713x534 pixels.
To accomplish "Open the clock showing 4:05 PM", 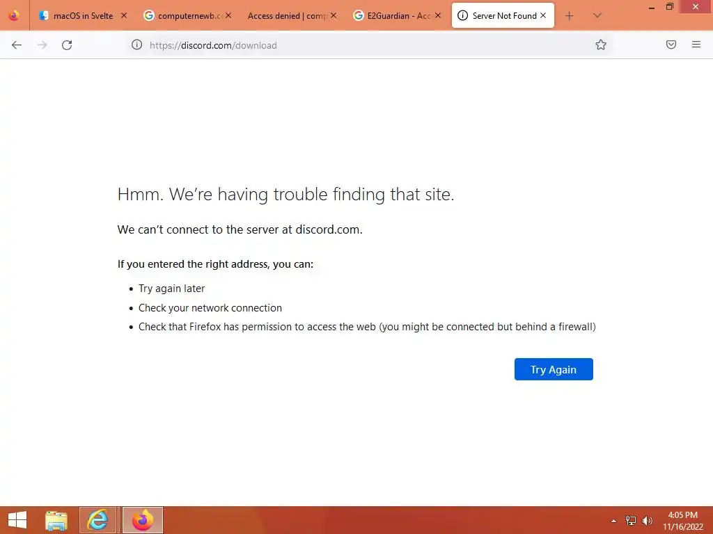I will pos(682,521).
